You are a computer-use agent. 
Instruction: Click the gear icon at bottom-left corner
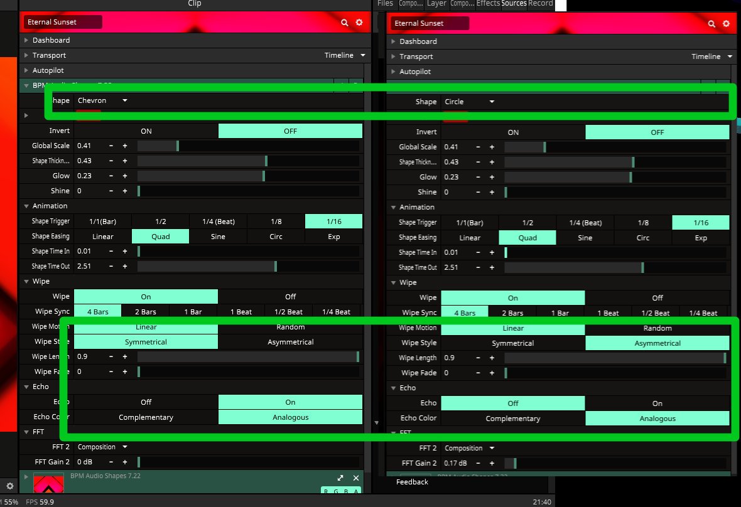pyautogui.click(x=10, y=486)
